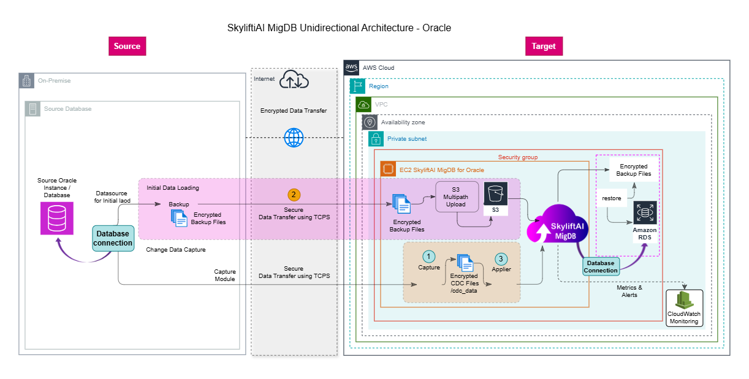Click the diagram title text
This screenshot has width=749, height=379.
(339, 28)
